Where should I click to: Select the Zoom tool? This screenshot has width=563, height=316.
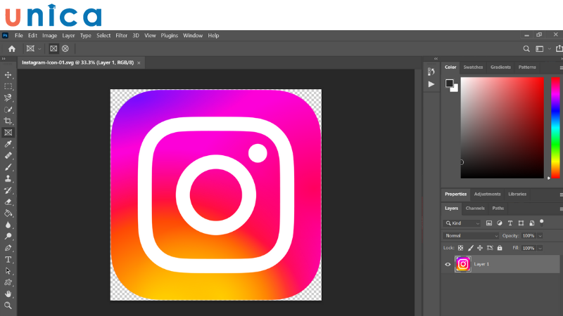(8, 305)
